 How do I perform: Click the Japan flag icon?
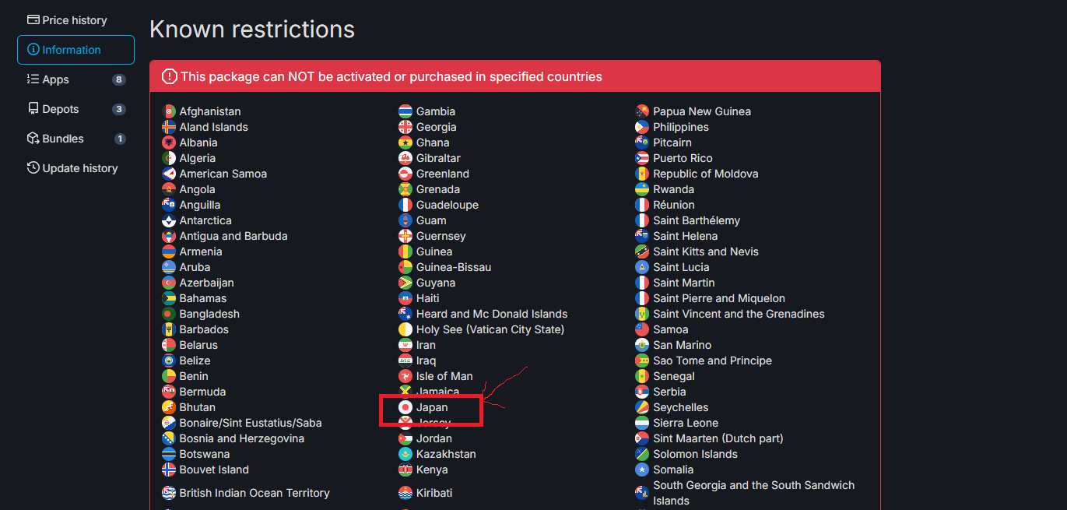click(405, 407)
